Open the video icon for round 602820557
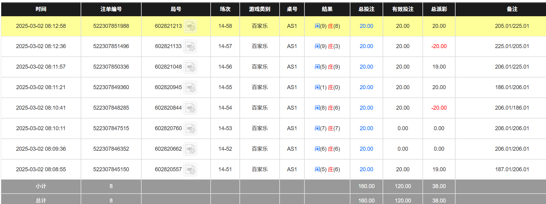The height and width of the screenshot is (204, 546). (190, 170)
